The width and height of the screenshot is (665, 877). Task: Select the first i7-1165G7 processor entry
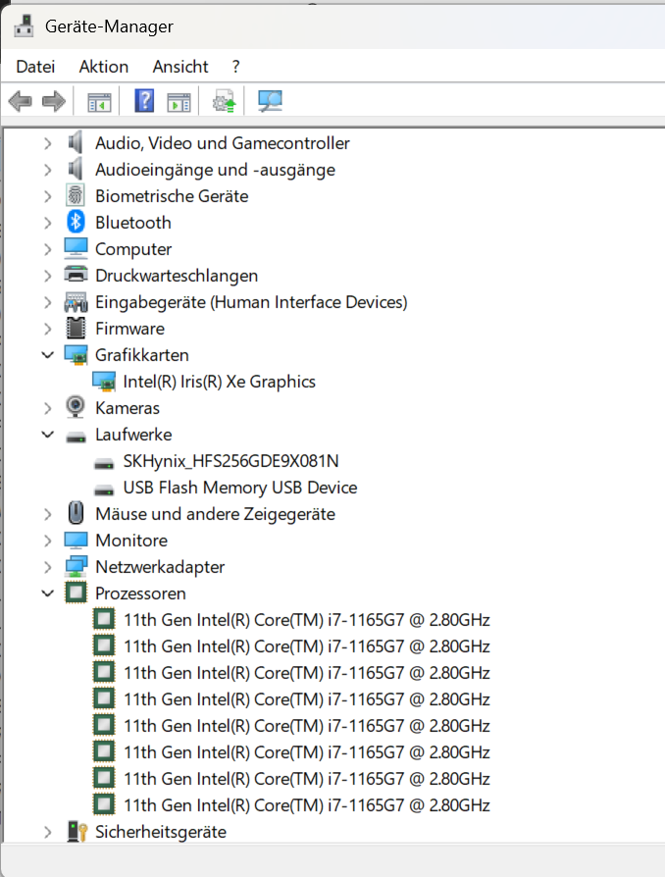click(x=307, y=620)
